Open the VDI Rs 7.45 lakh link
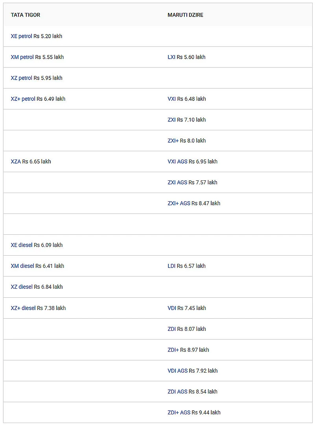Screen dimensions: 315x425 (x=172, y=308)
